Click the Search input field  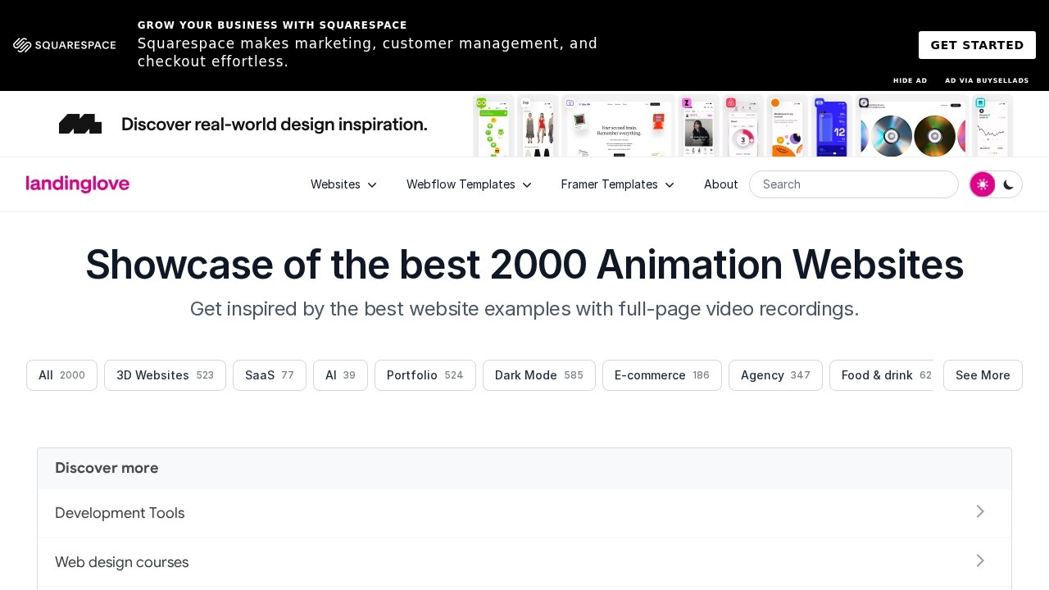point(853,184)
